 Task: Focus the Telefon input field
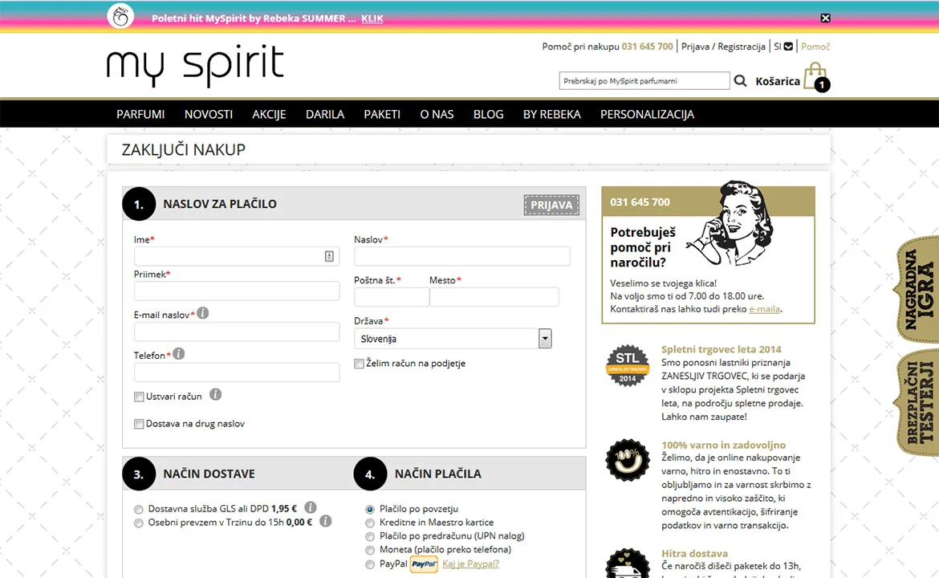click(x=237, y=372)
